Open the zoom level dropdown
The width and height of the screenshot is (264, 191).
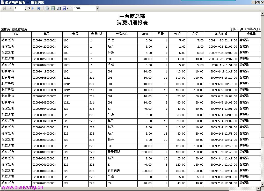point(98,8)
